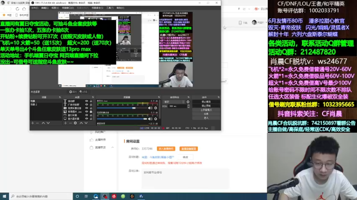Pop out the Scene Transitions dock panel

tap(188, 97)
